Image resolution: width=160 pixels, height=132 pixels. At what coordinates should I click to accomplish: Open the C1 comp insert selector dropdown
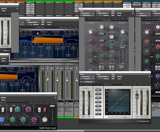[87, 79]
